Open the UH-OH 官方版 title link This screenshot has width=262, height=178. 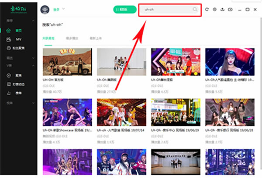[x=53, y=80]
